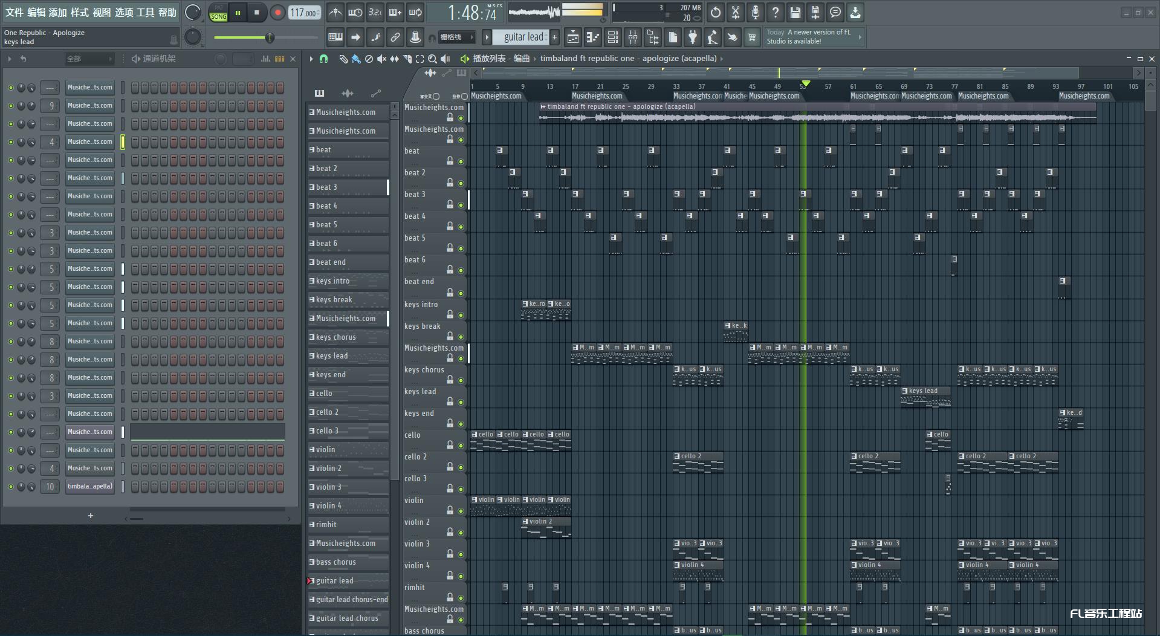The image size is (1160, 636).
Task: Click the playlist playhead marker
Action: click(x=805, y=83)
